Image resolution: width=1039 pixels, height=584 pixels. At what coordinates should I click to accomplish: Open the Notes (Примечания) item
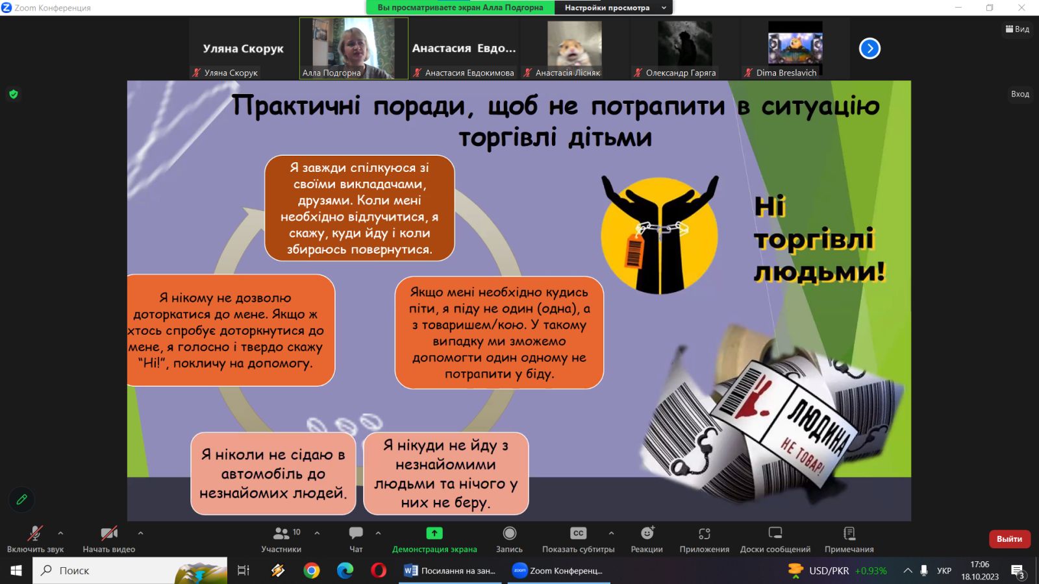coord(849,539)
